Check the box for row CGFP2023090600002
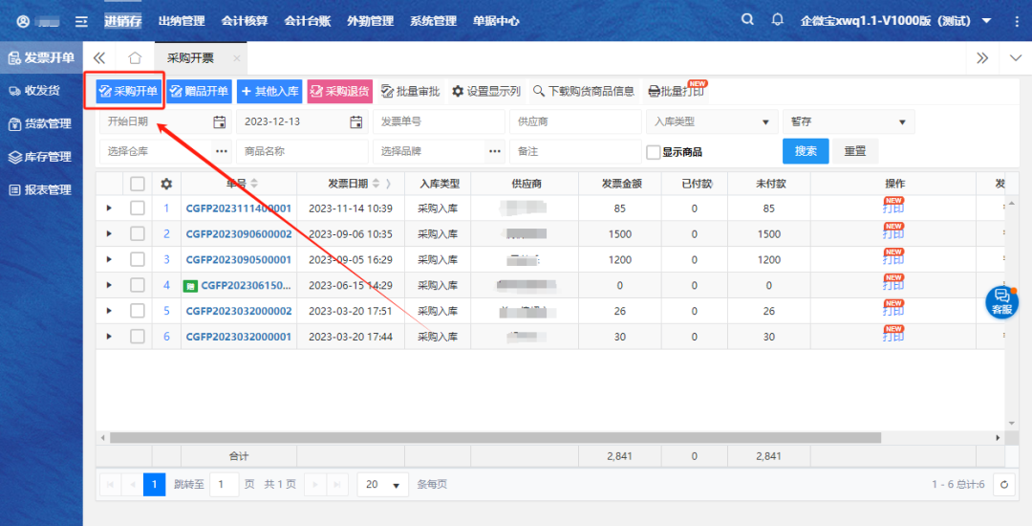The image size is (1032, 526). coord(137,234)
